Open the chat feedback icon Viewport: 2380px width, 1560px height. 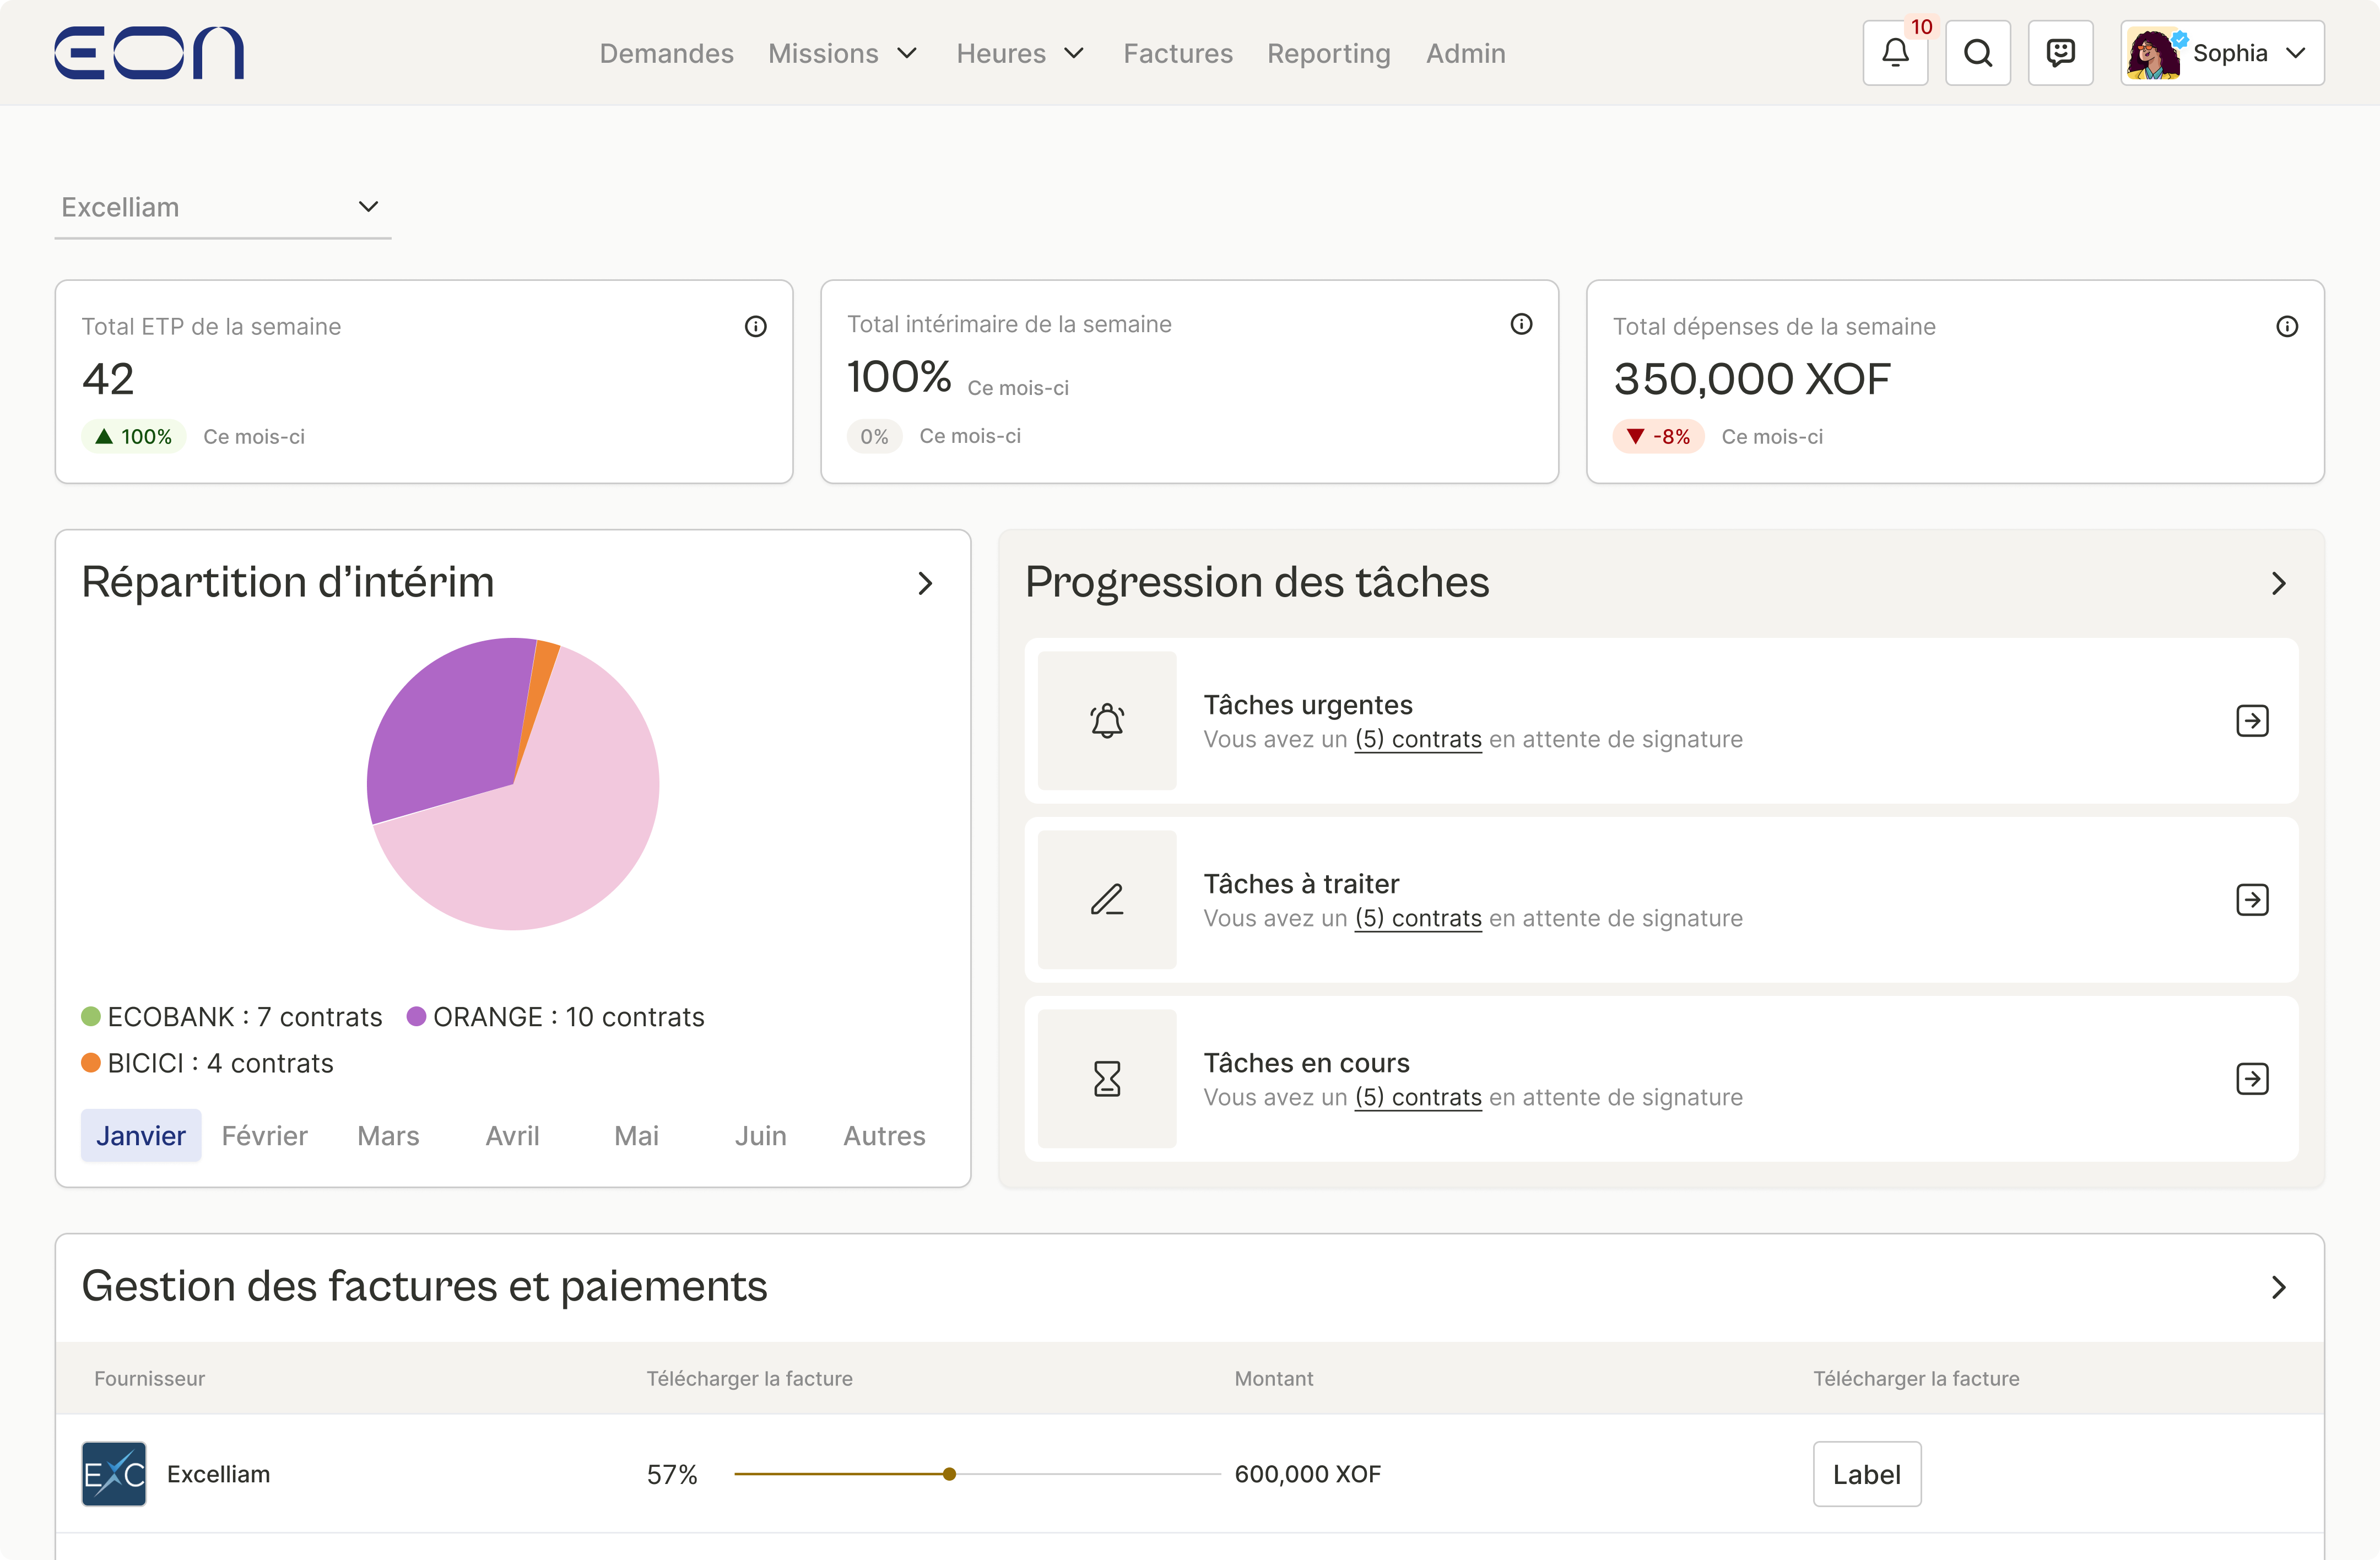click(x=2060, y=53)
